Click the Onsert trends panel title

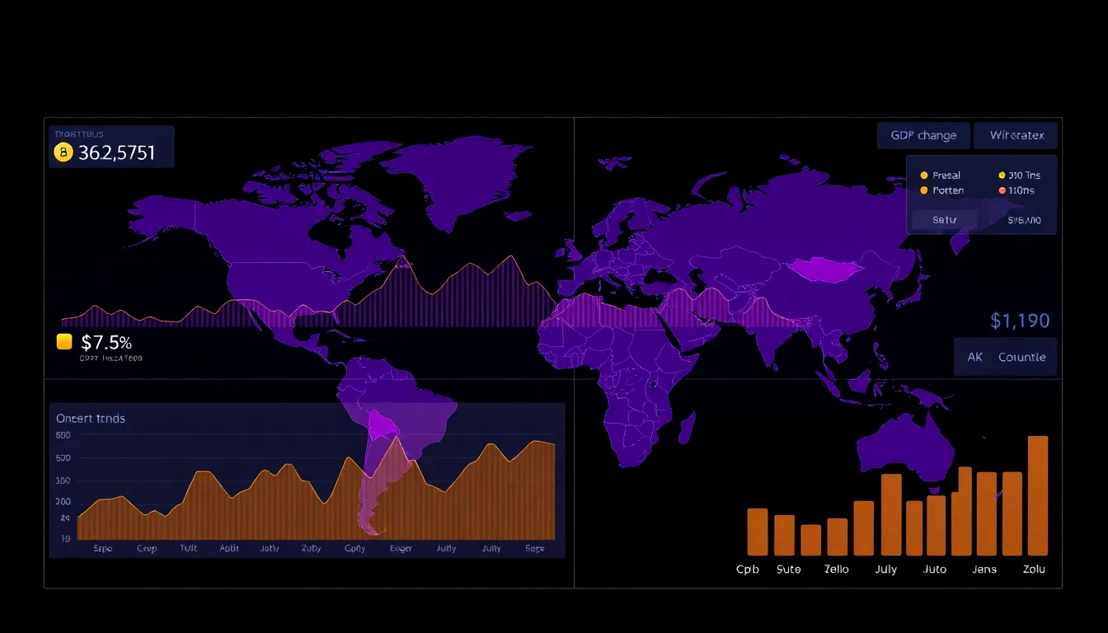click(x=91, y=418)
